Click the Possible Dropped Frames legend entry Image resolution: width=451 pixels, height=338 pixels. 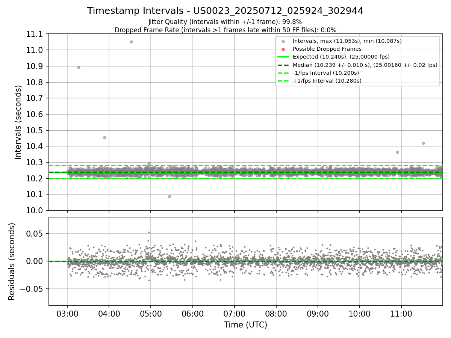(x=327, y=49)
